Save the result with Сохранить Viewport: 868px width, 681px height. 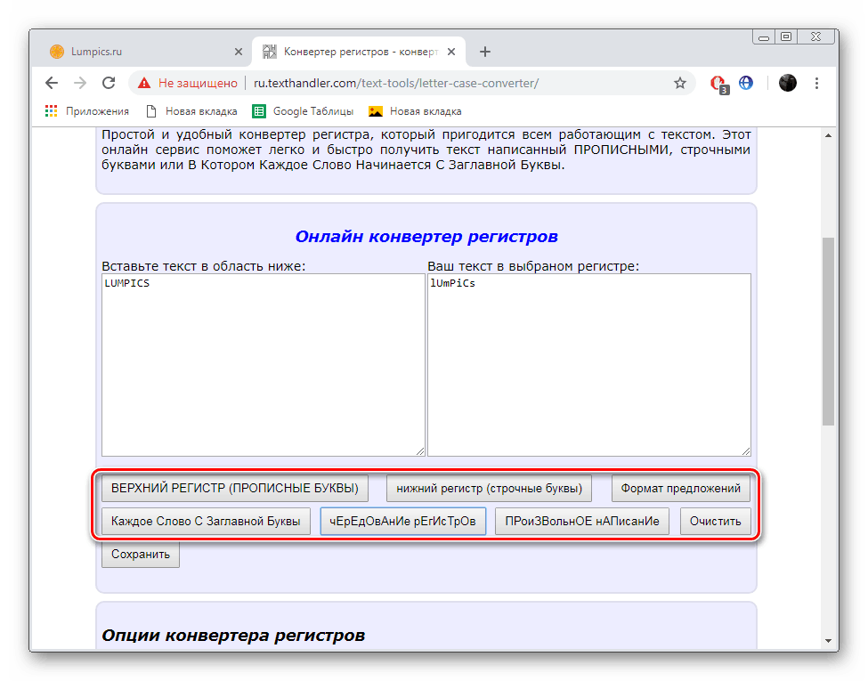140,554
